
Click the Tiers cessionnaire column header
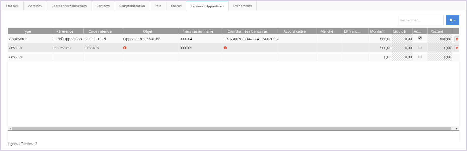[198, 31]
